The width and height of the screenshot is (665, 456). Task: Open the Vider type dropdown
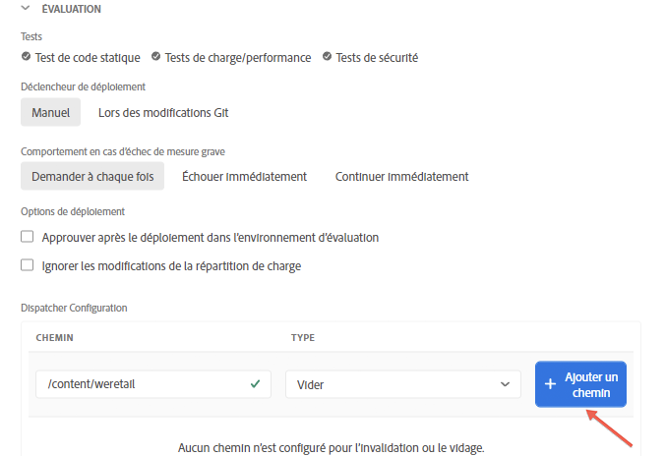pos(403,384)
